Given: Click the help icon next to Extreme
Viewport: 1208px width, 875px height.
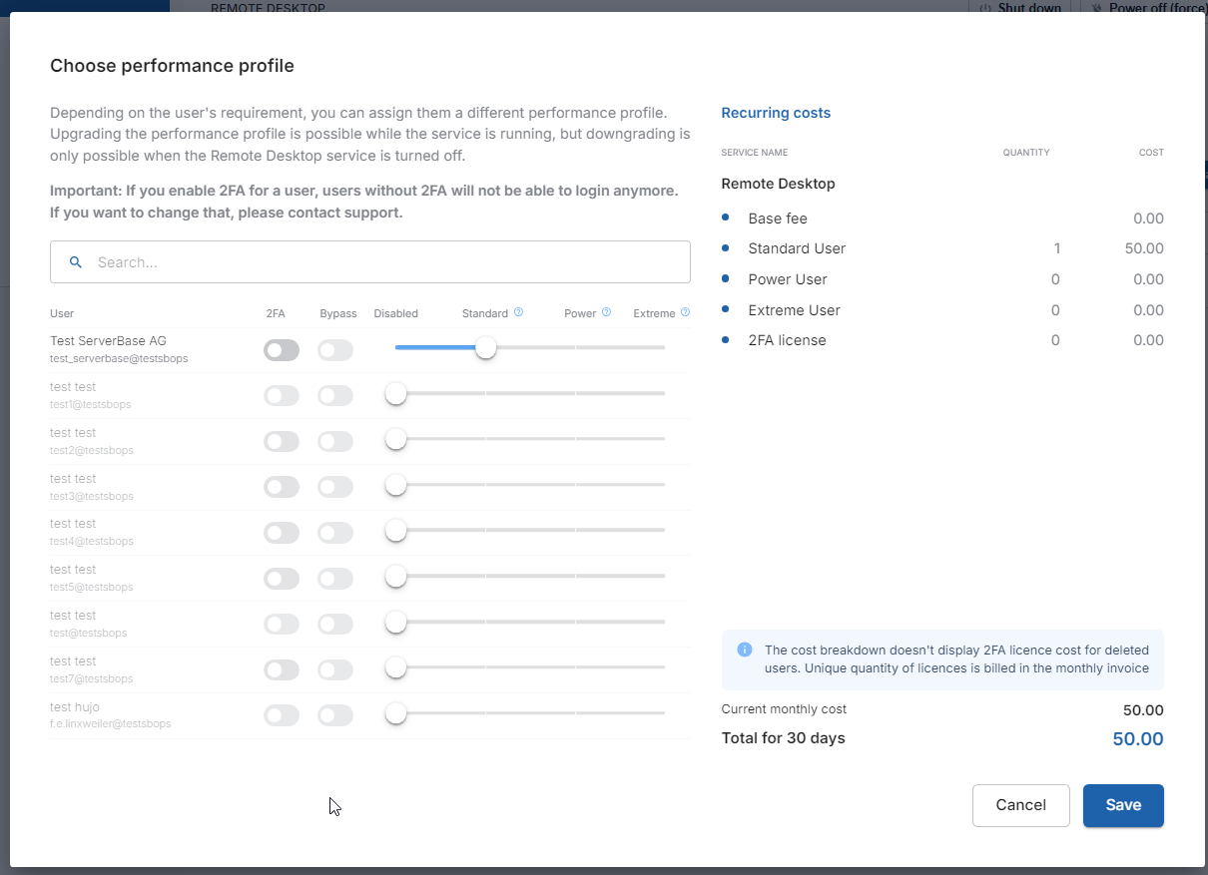Looking at the screenshot, I should click(685, 312).
